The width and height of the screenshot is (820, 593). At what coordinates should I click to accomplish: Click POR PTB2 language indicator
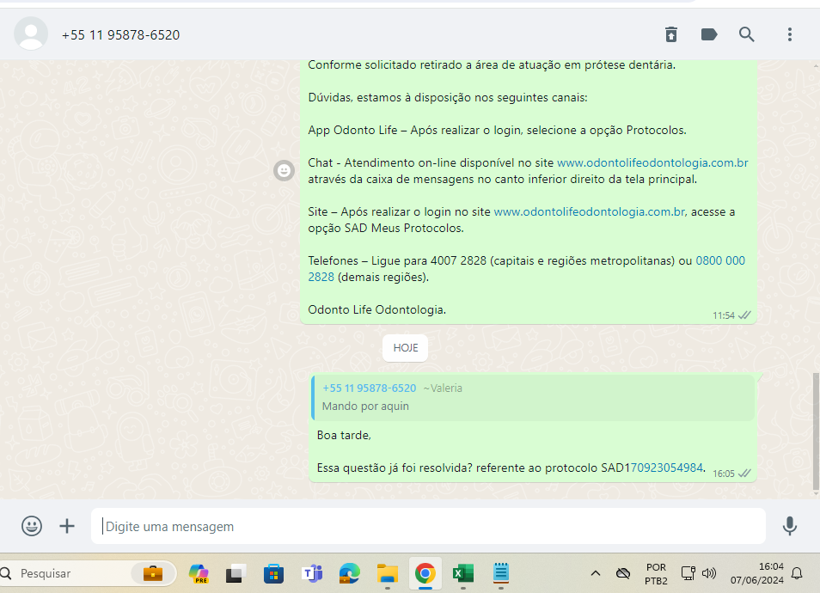pos(656,573)
